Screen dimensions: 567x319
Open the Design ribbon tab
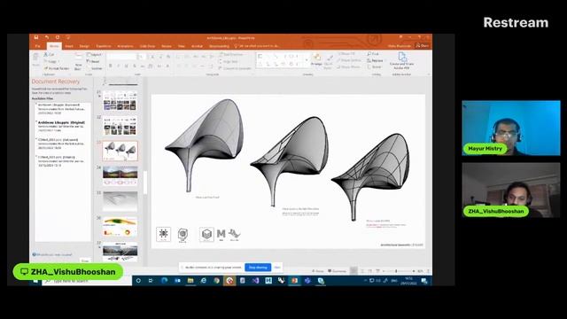[84, 46]
